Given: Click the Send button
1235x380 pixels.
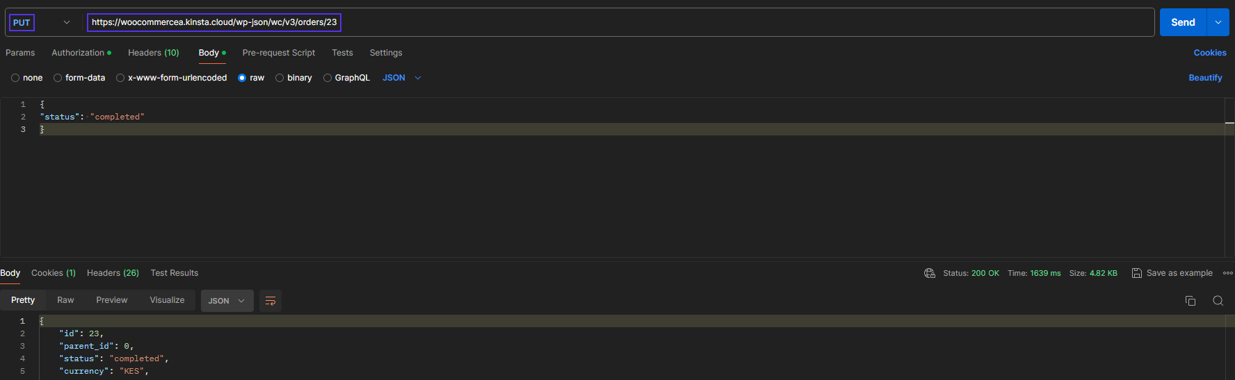Looking at the screenshot, I should click(1182, 22).
